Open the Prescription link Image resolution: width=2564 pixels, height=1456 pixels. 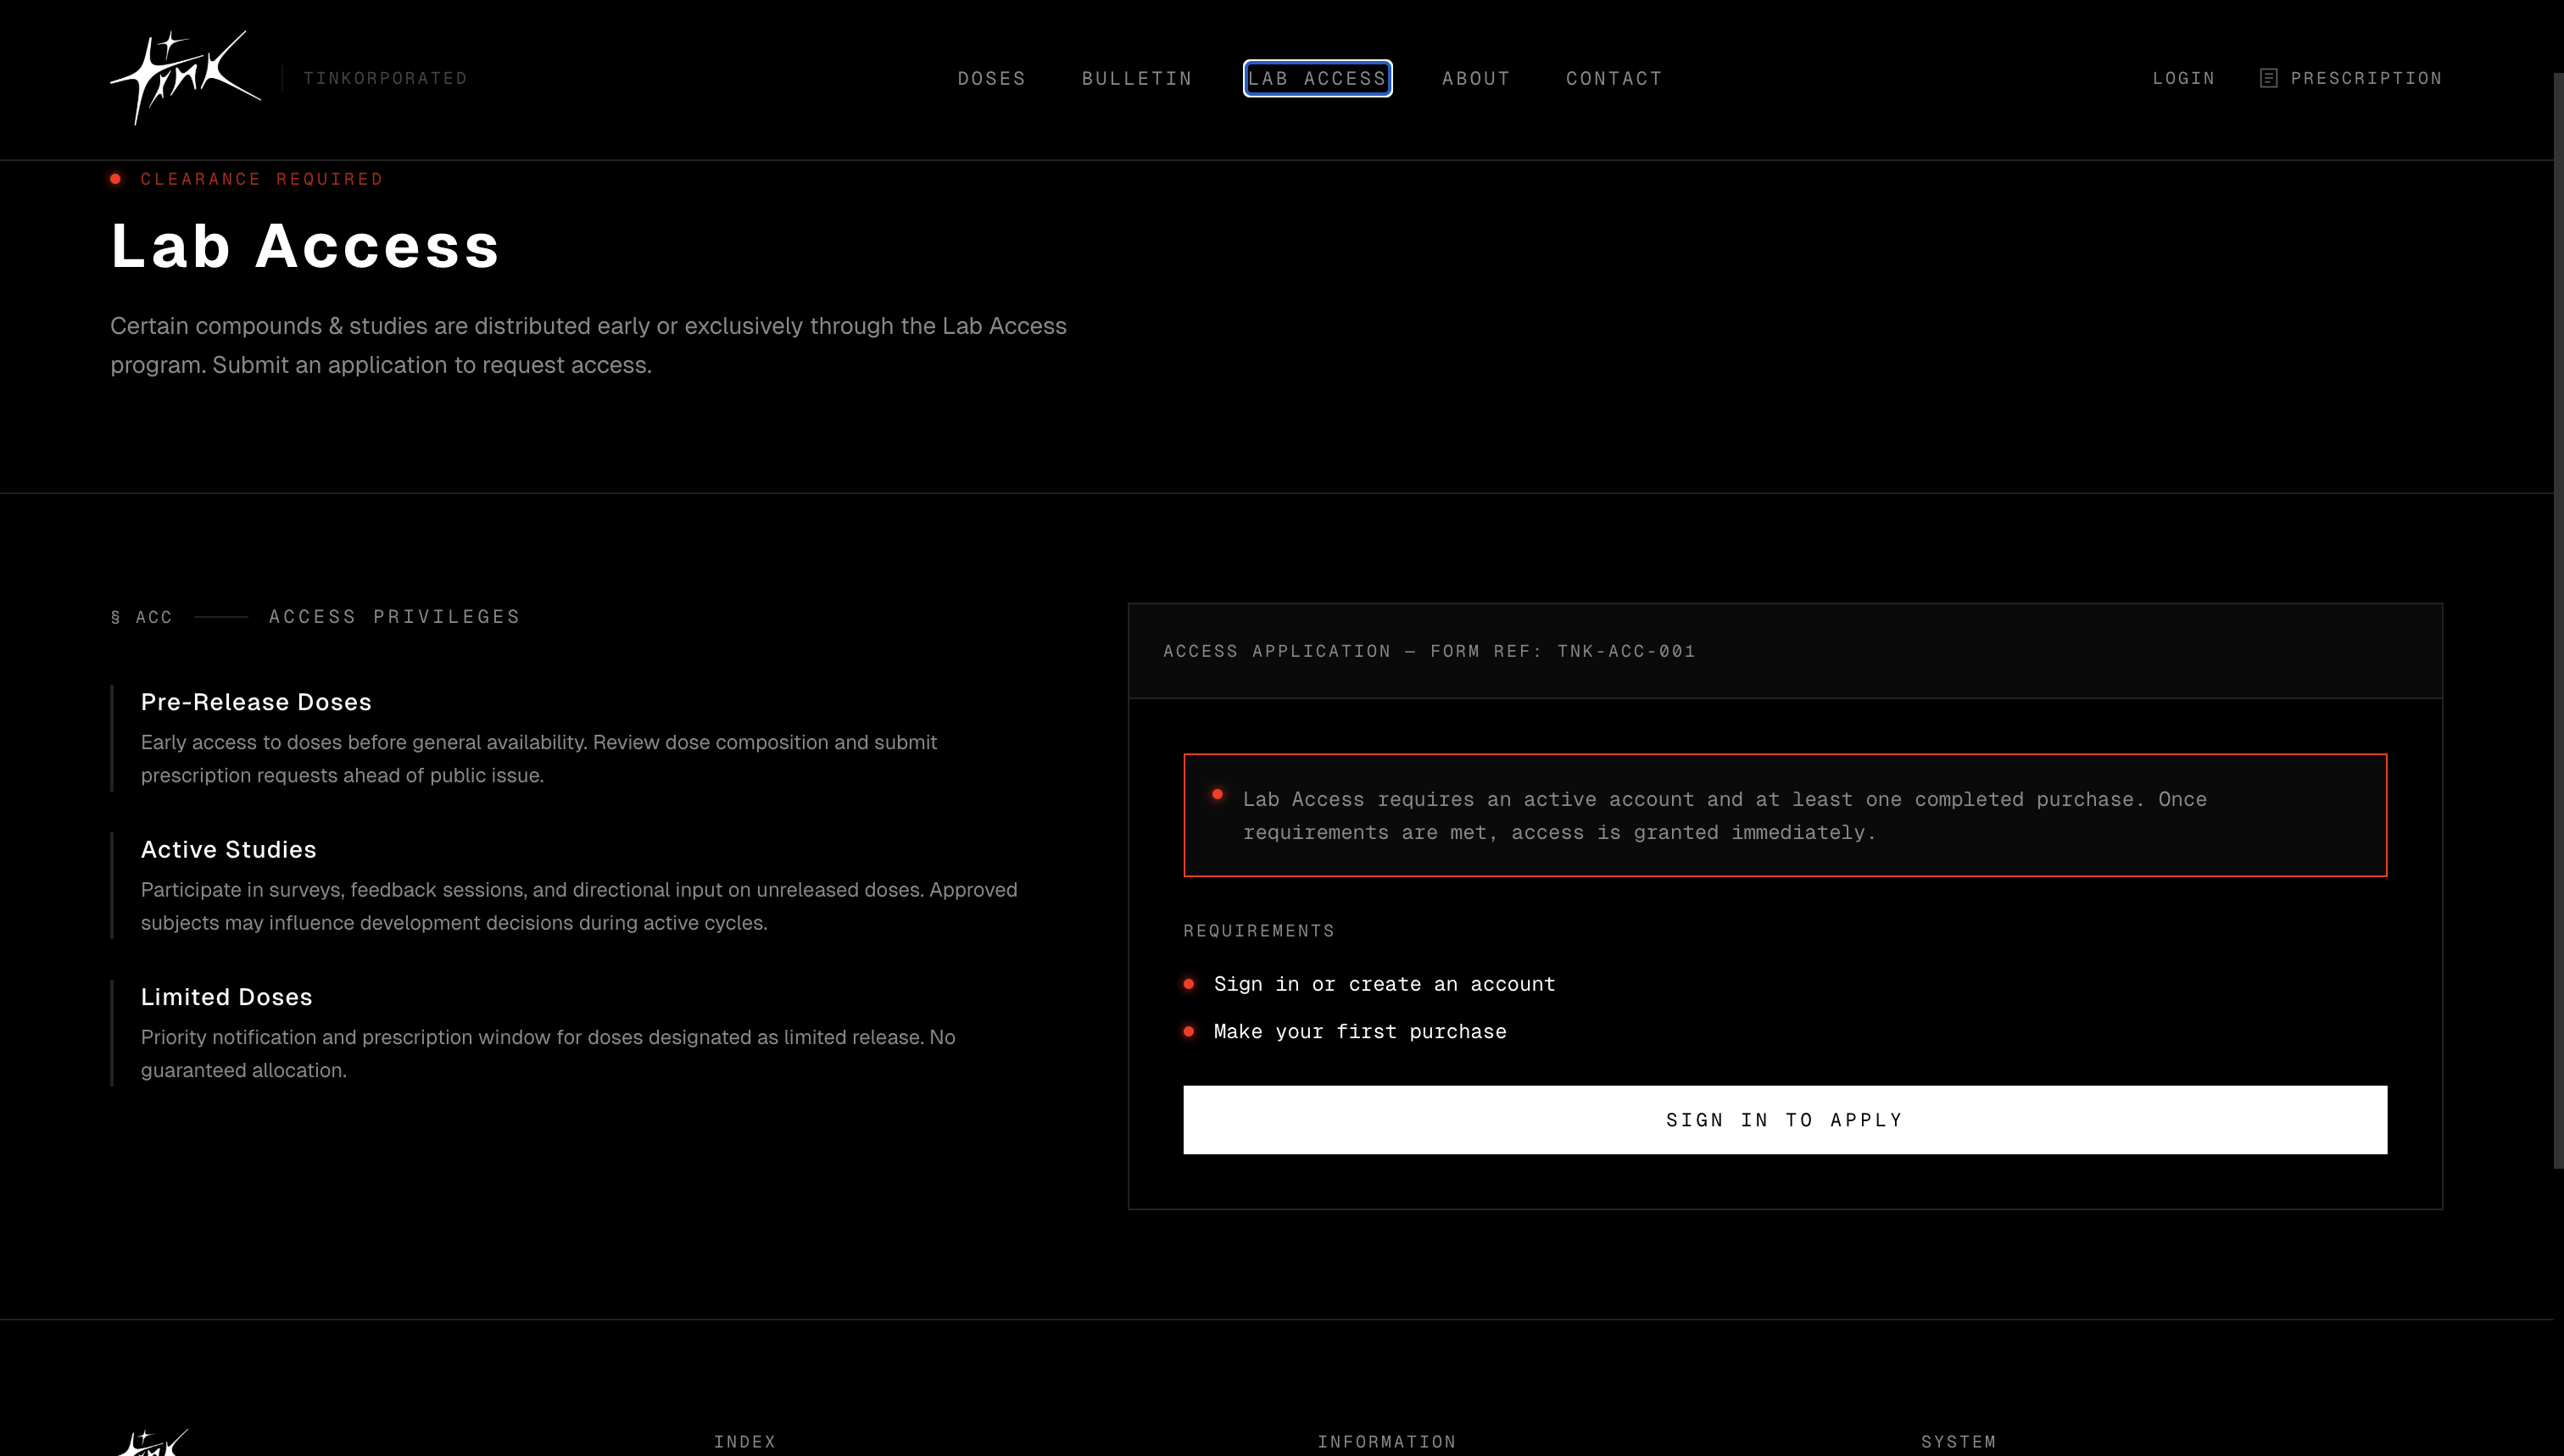(x=2366, y=78)
